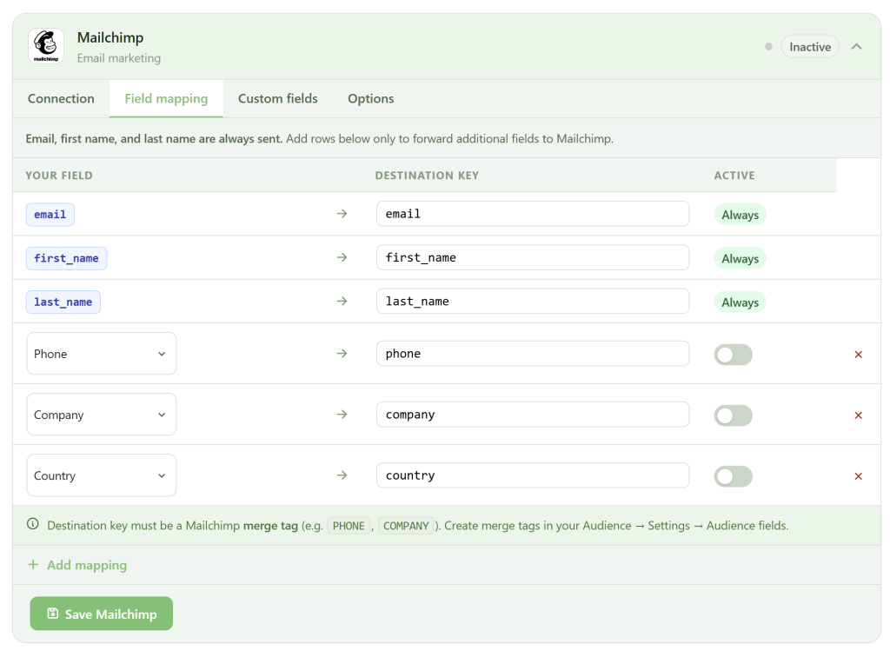This screenshot has width=890, height=651.
Task: Select the Field mapping tab
Action: tap(166, 99)
